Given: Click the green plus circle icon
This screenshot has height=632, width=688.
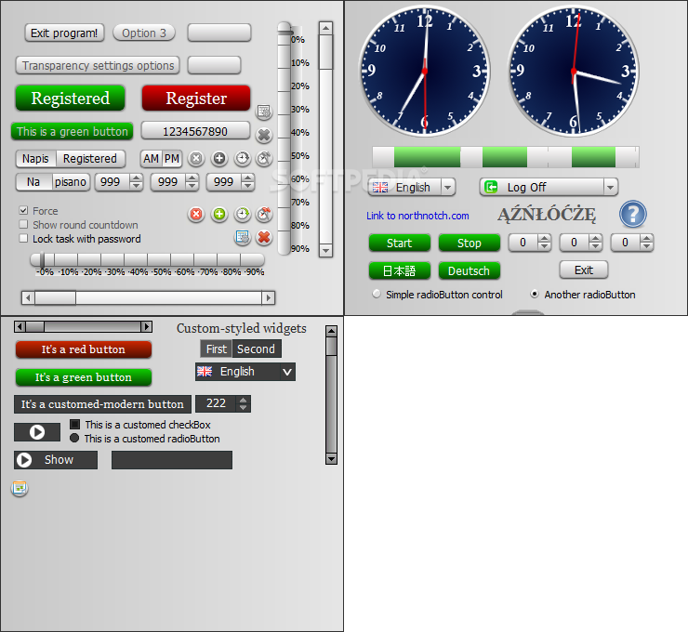Looking at the screenshot, I should point(219,214).
